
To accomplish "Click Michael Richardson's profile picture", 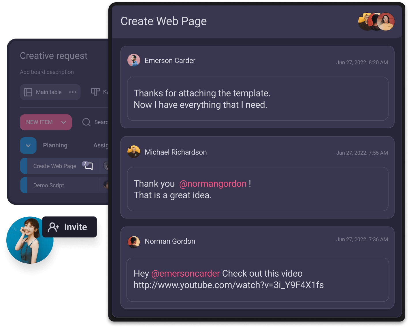I will [x=134, y=152].
